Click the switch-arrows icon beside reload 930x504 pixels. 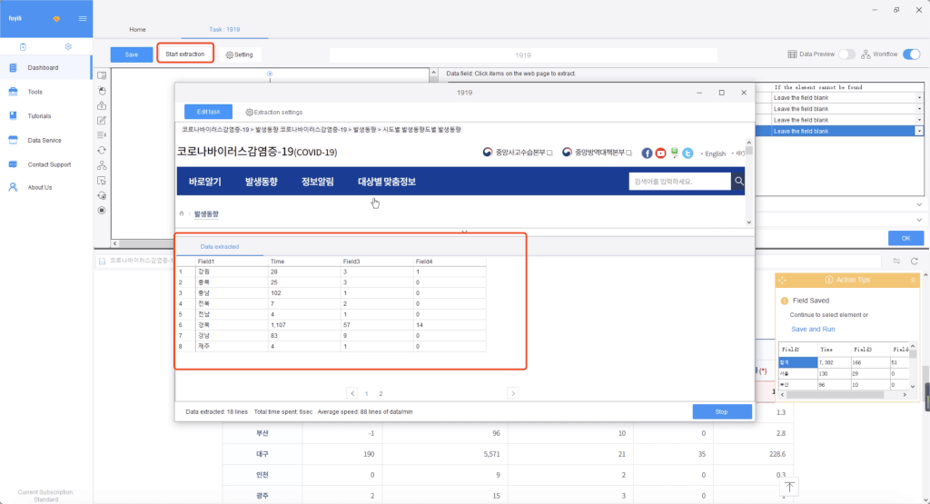coord(896,262)
